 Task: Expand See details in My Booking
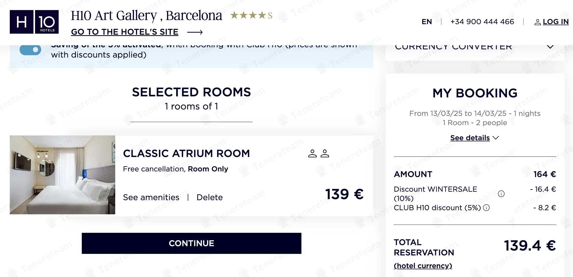(474, 138)
